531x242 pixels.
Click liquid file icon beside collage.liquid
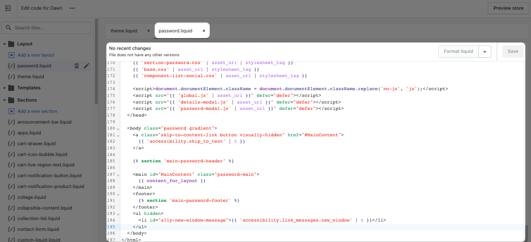point(11,197)
